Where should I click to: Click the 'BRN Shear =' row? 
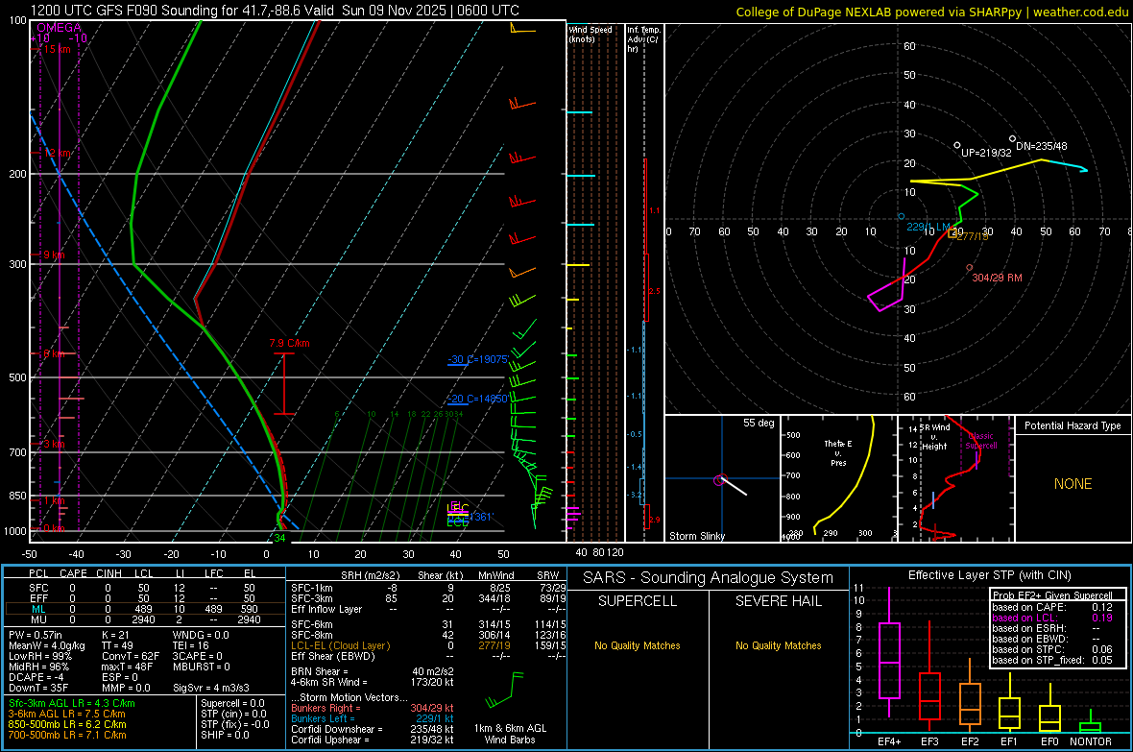(x=373, y=671)
